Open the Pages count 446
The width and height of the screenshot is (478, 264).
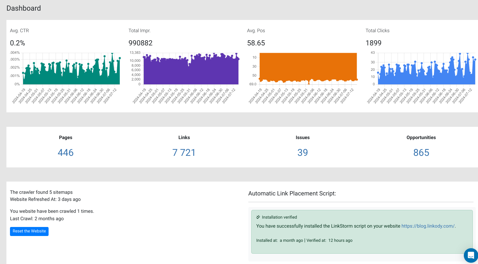[x=66, y=153]
